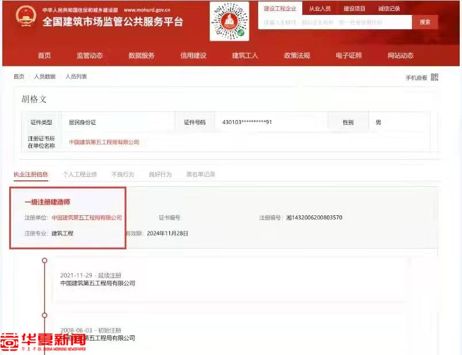Click the QR code image in header

tap(229, 21)
